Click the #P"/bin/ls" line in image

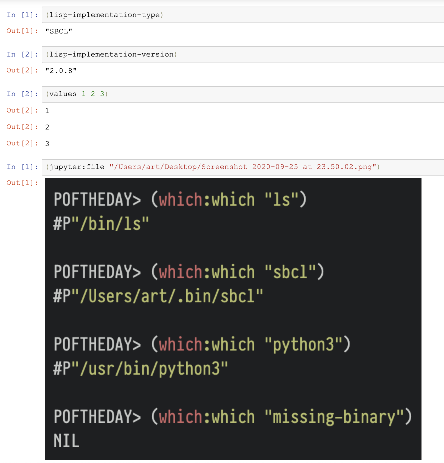[x=101, y=224]
